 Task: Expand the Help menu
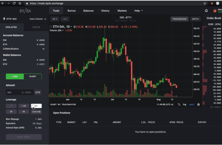click(x=139, y=11)
